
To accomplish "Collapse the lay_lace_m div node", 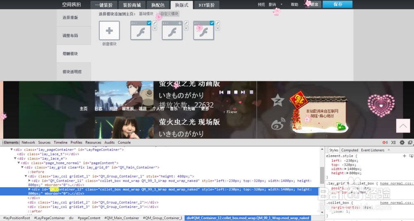I will [x=15, y=159].
